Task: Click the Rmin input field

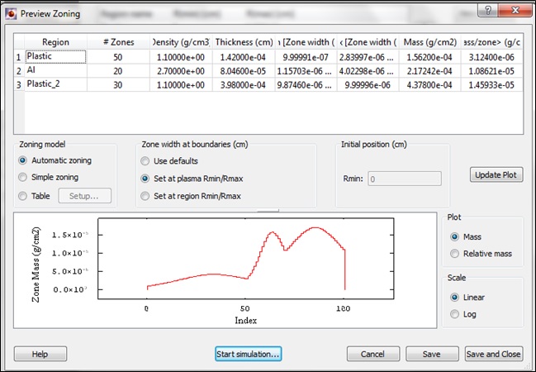Action: 405,178
